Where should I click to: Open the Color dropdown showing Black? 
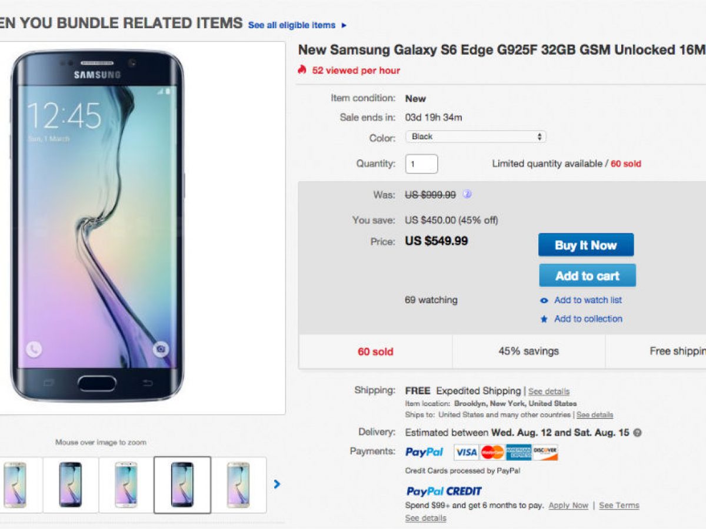point(475,137)
